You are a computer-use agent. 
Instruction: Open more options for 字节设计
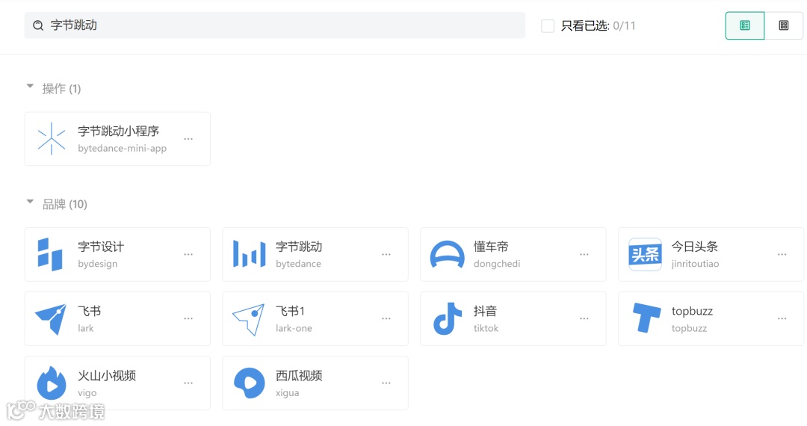[x=188, y=255]
